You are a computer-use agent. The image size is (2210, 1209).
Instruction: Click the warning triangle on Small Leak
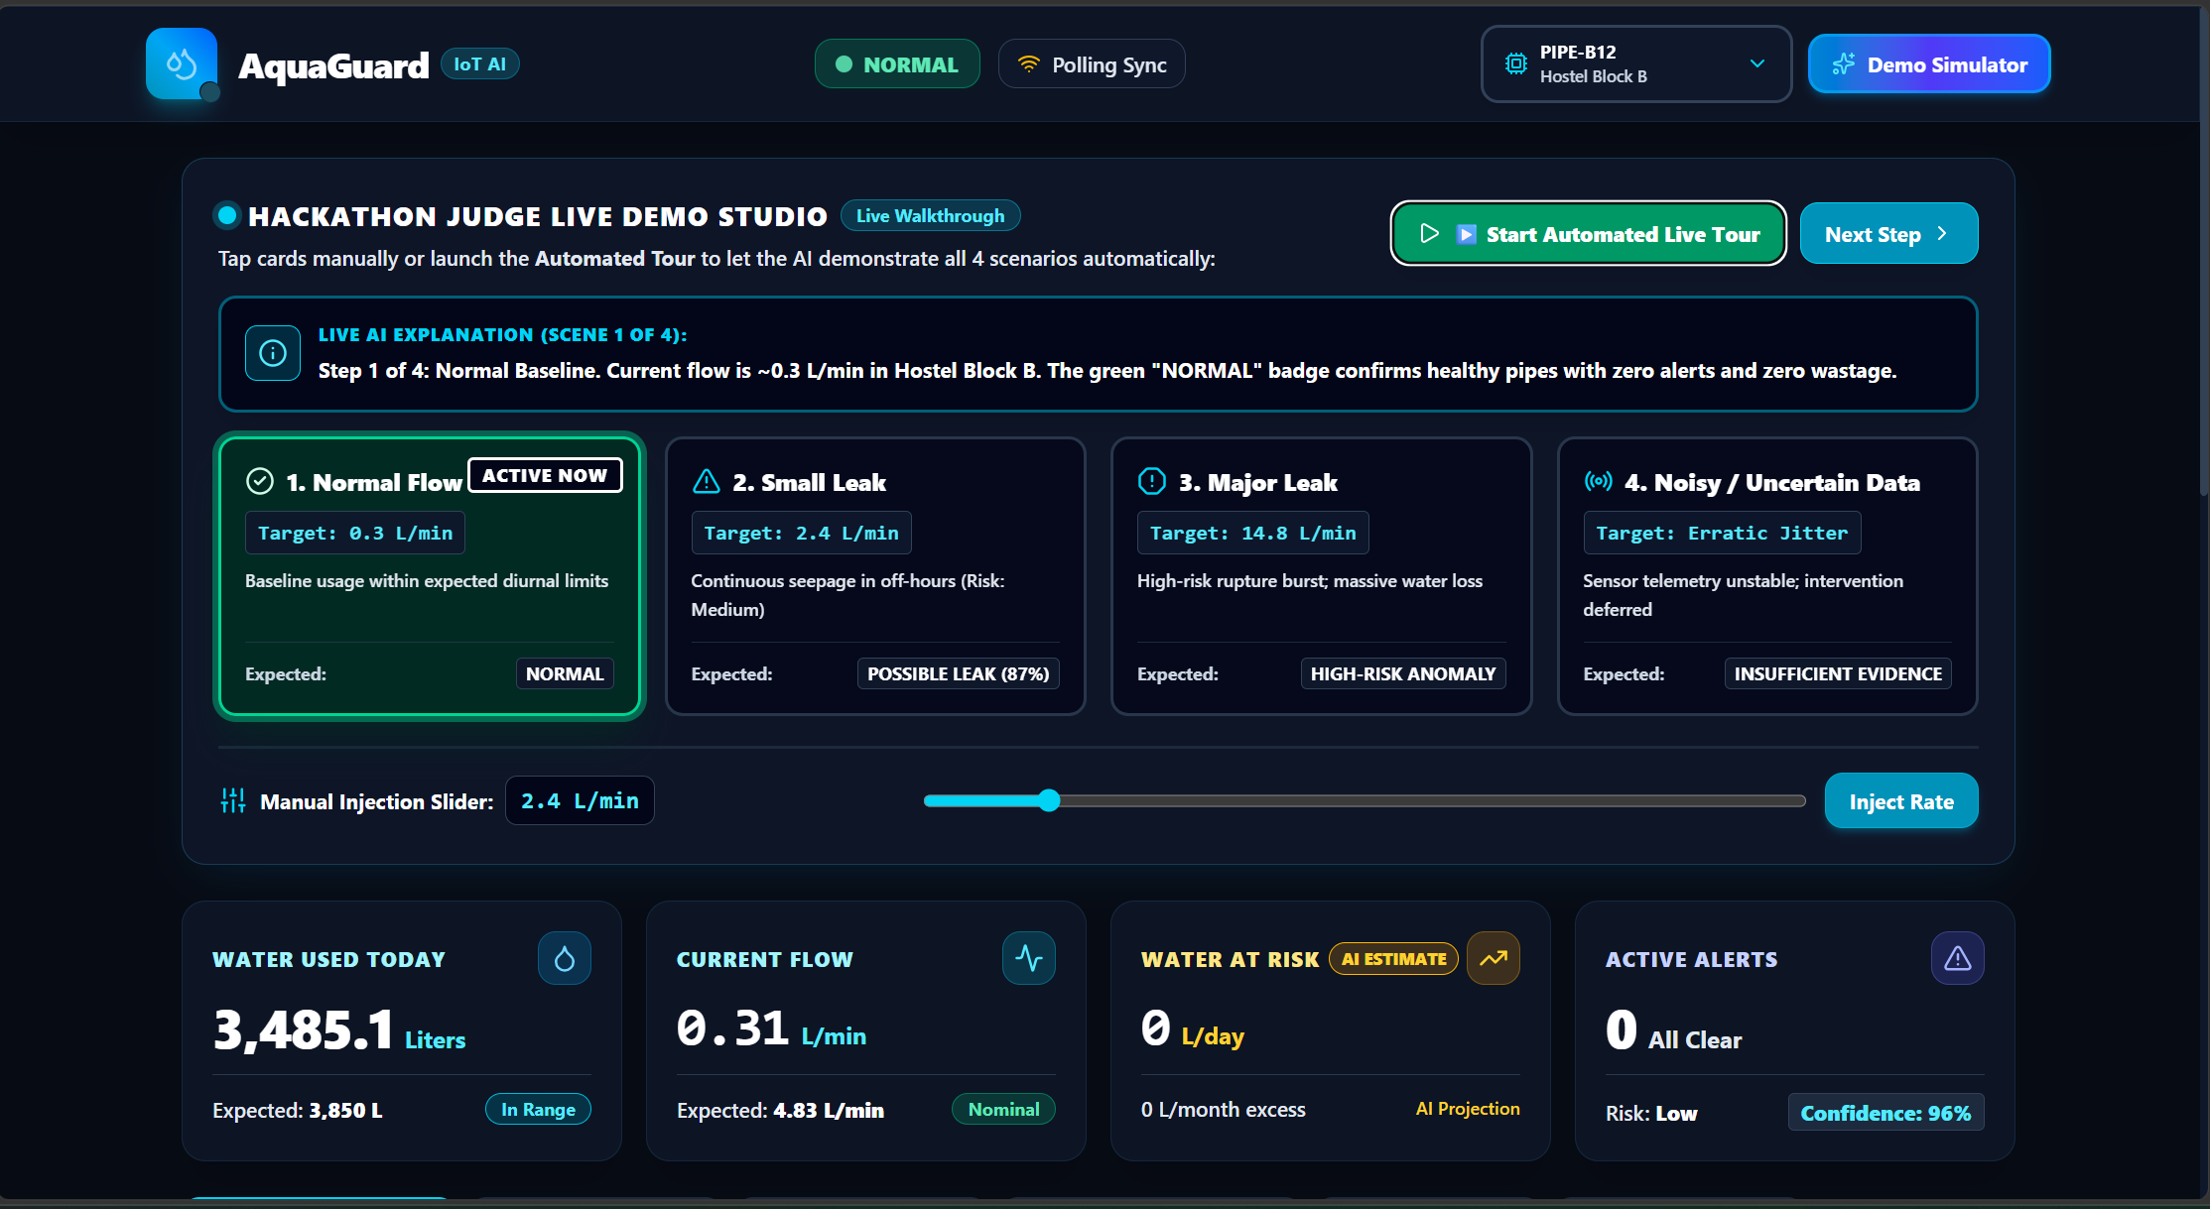coord(706,481)
